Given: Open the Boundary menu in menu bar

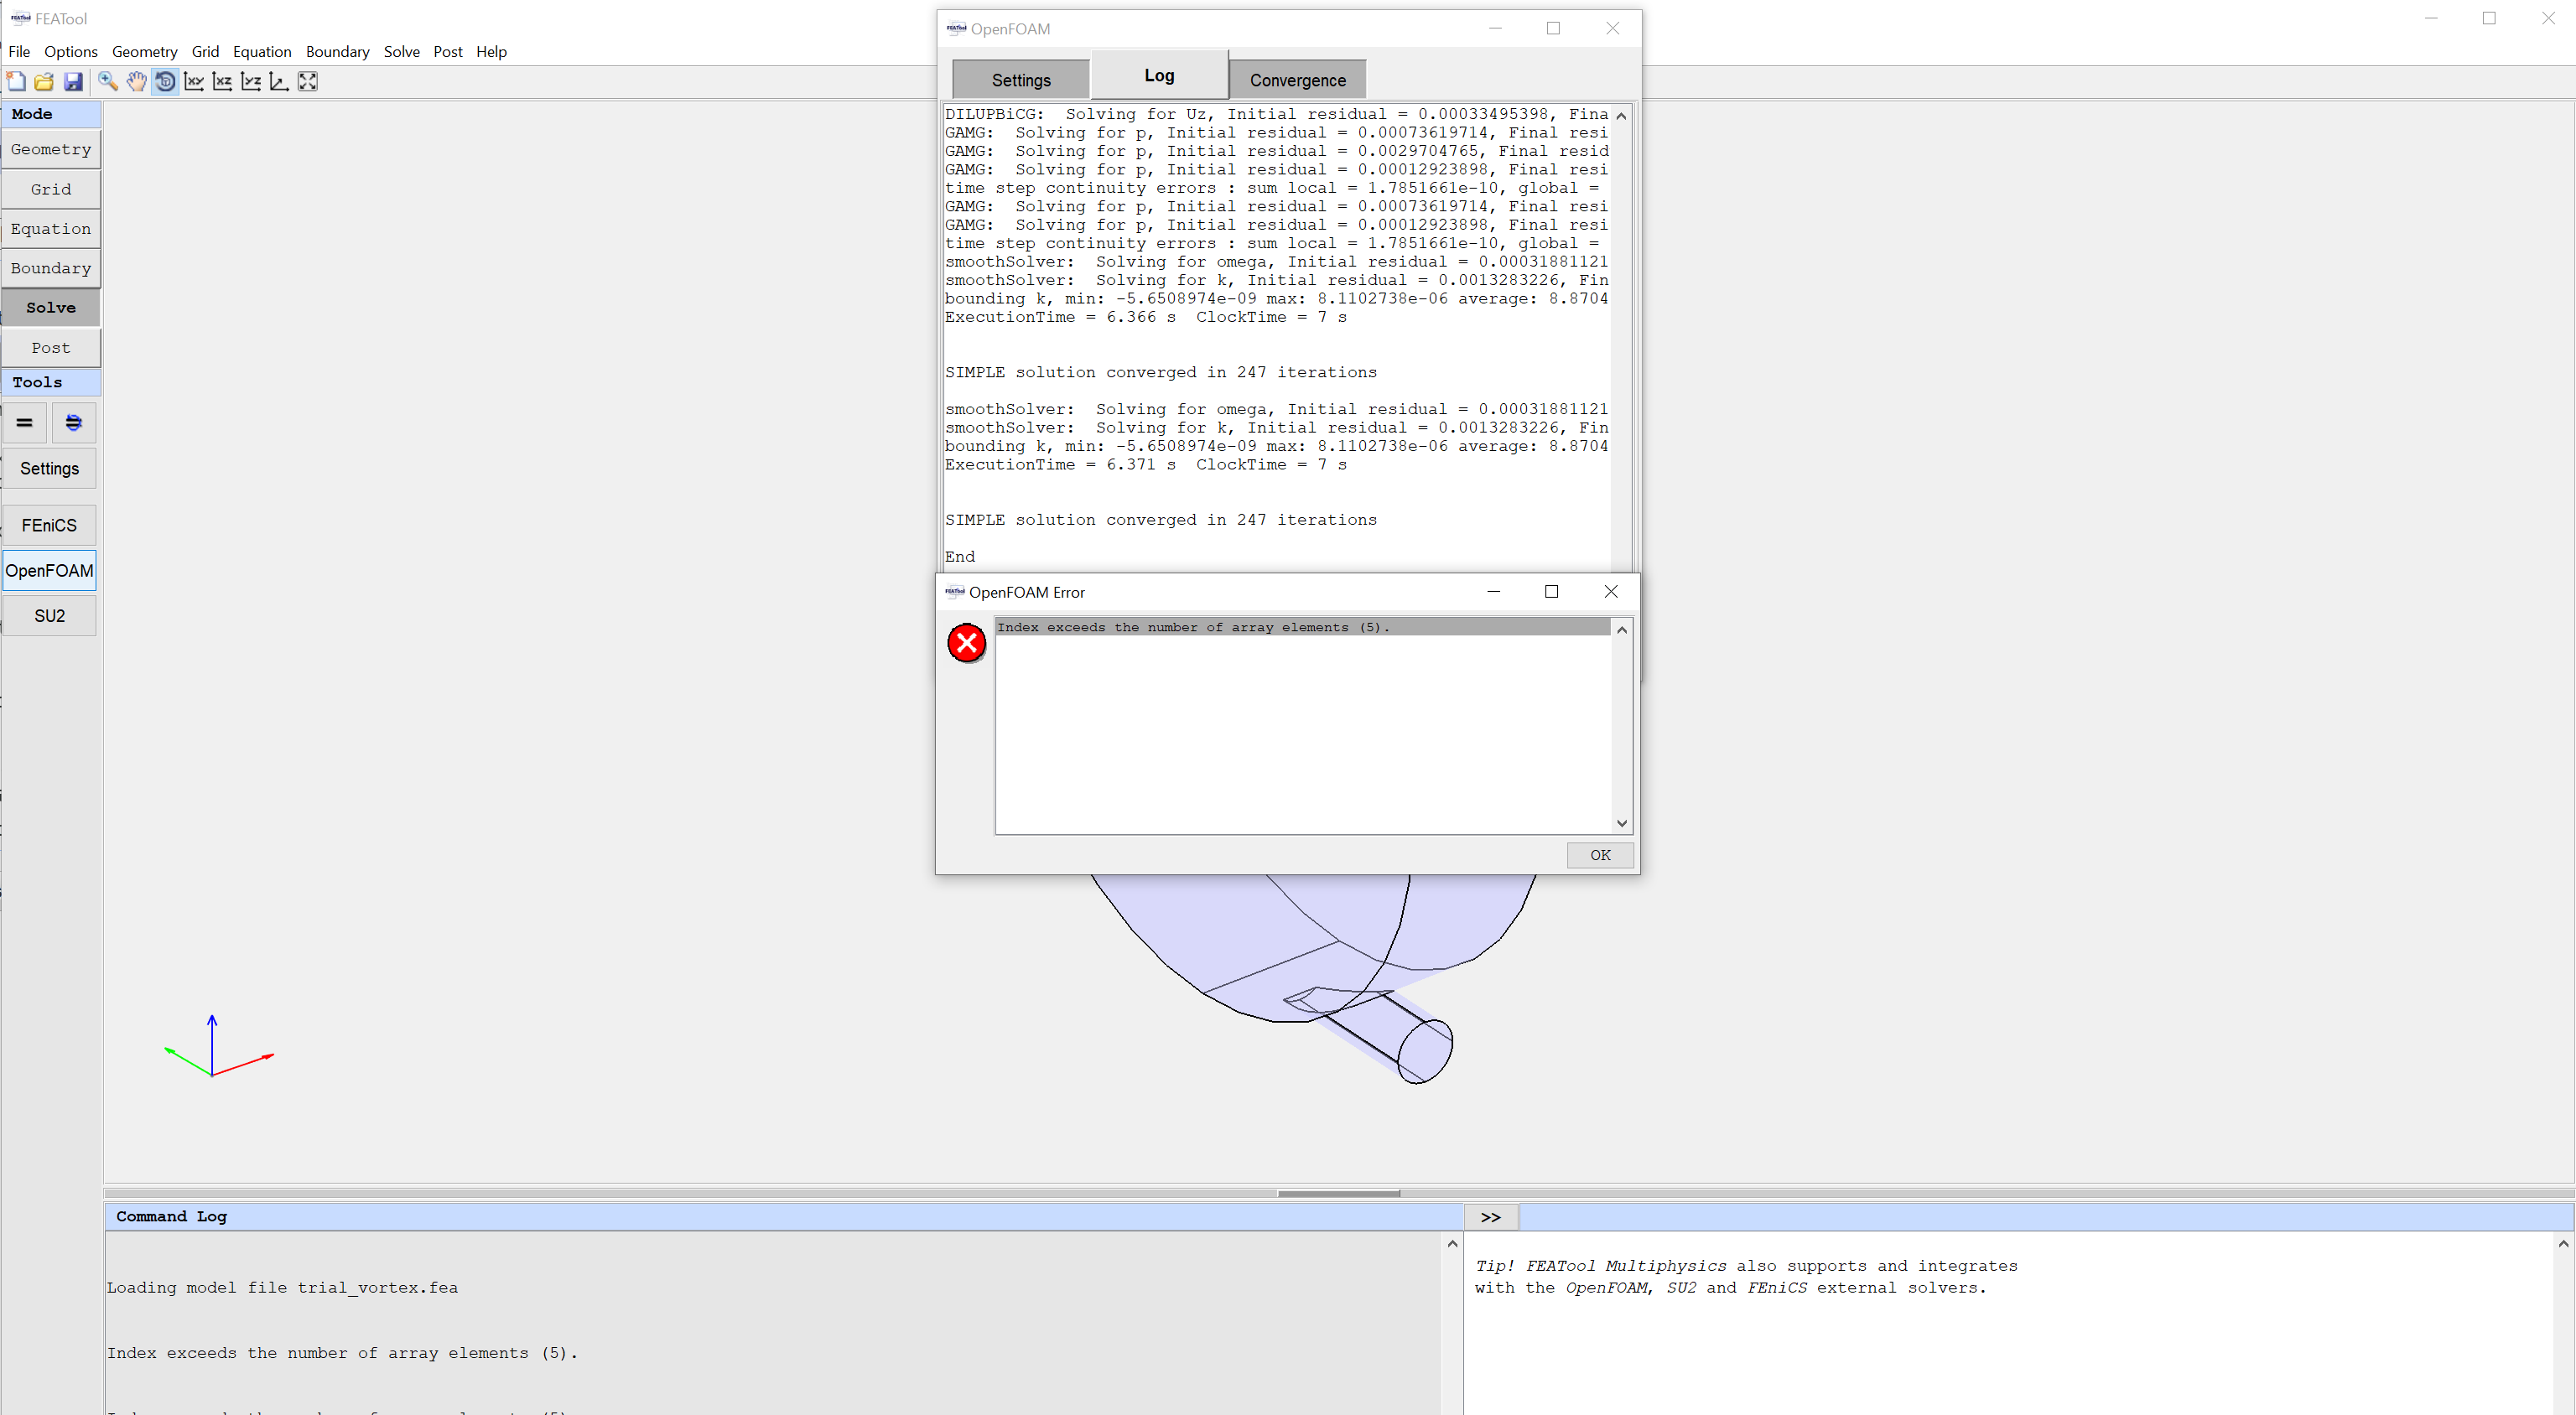Looking at the screenshot, I should pos(335,50).
